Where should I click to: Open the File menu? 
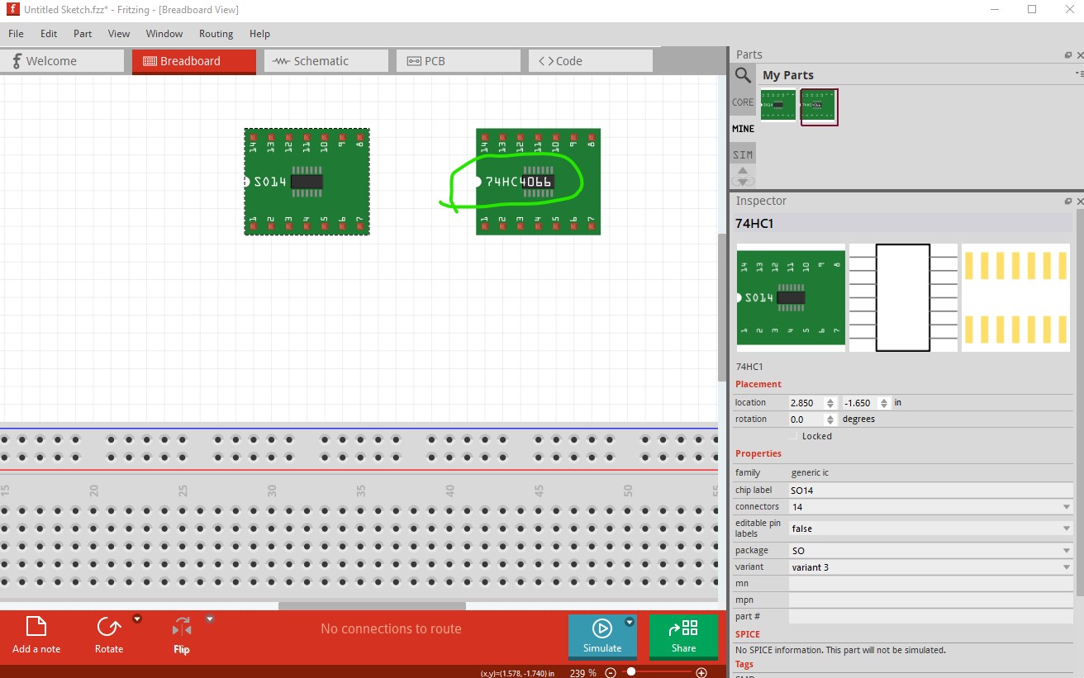point(16,34)
